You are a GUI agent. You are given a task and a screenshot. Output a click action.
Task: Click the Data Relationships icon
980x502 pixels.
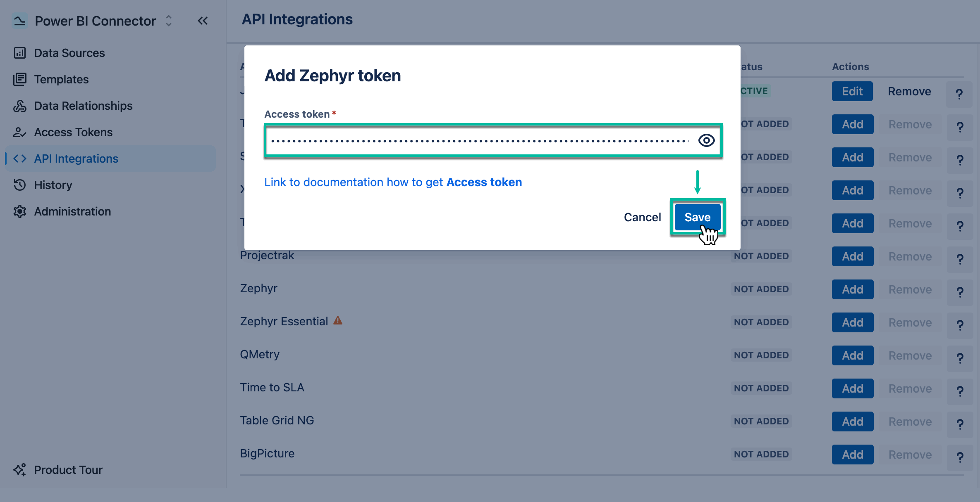(x=19, y=106)
